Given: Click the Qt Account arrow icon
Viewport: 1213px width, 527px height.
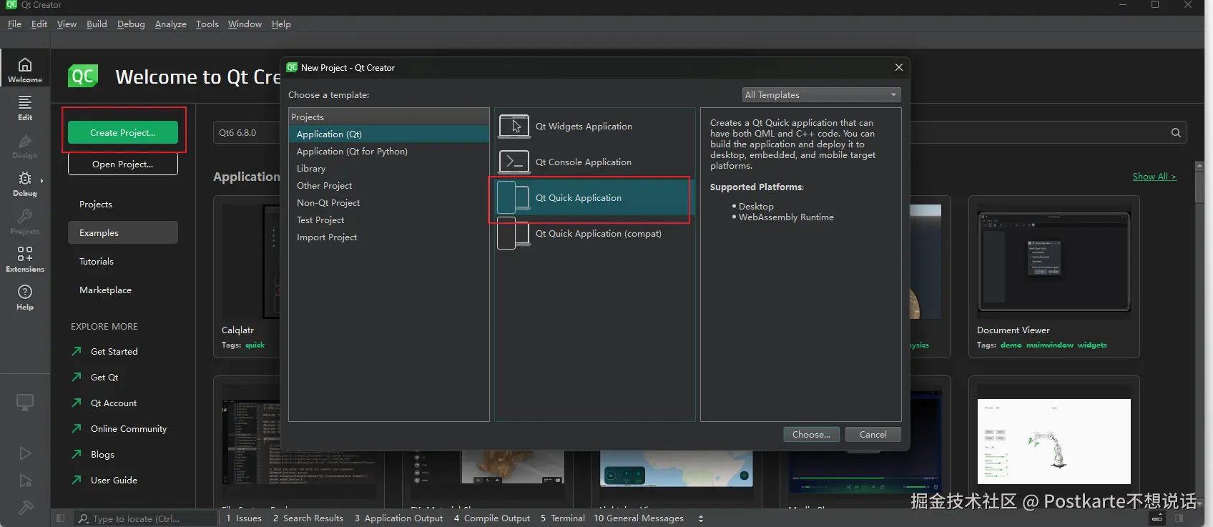Looking at the screenshot, I should coord(77,403).
